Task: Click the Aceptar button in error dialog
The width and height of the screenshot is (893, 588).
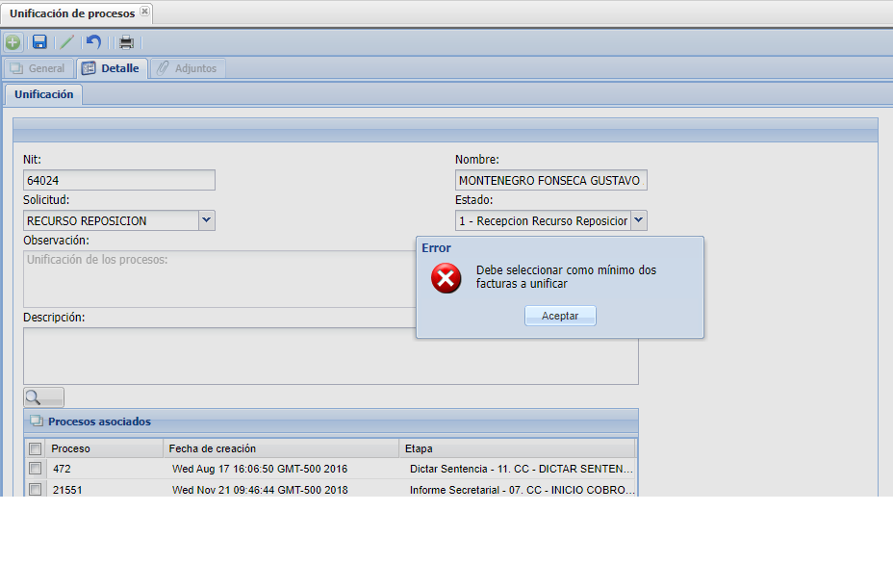Action: tap(560, 316)
